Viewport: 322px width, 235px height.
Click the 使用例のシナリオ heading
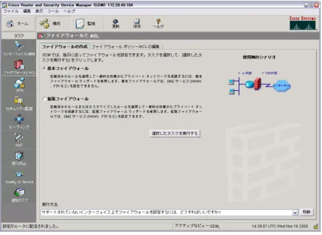(259, 57)
